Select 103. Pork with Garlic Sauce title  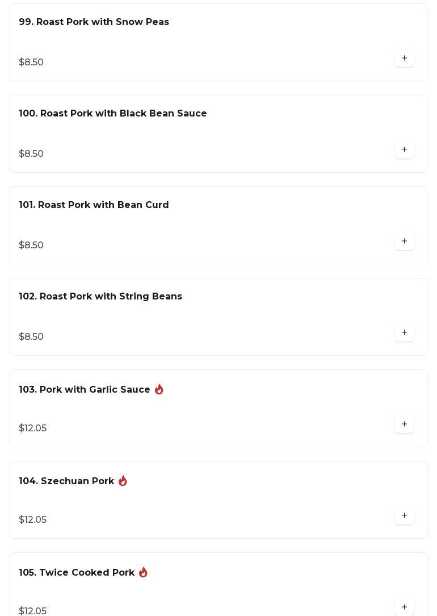pos(85,390)
